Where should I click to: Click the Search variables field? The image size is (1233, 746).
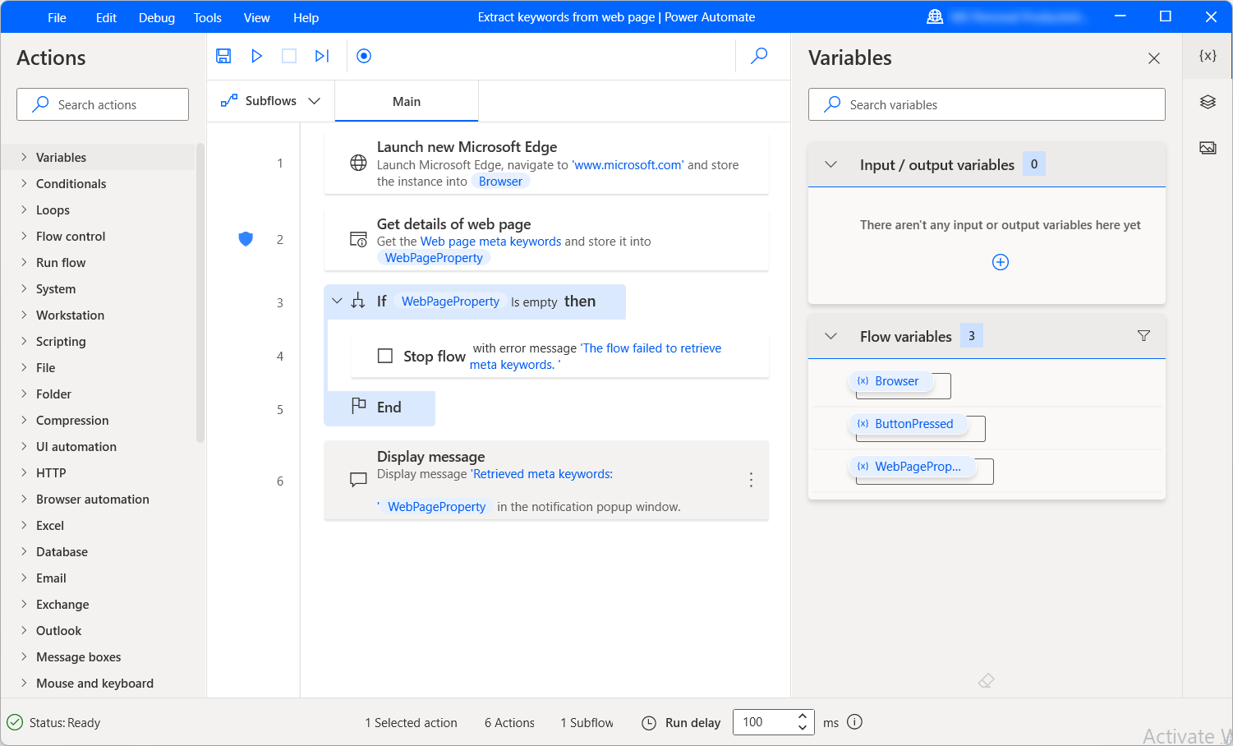pyautogui.click(x=987, y=104)
